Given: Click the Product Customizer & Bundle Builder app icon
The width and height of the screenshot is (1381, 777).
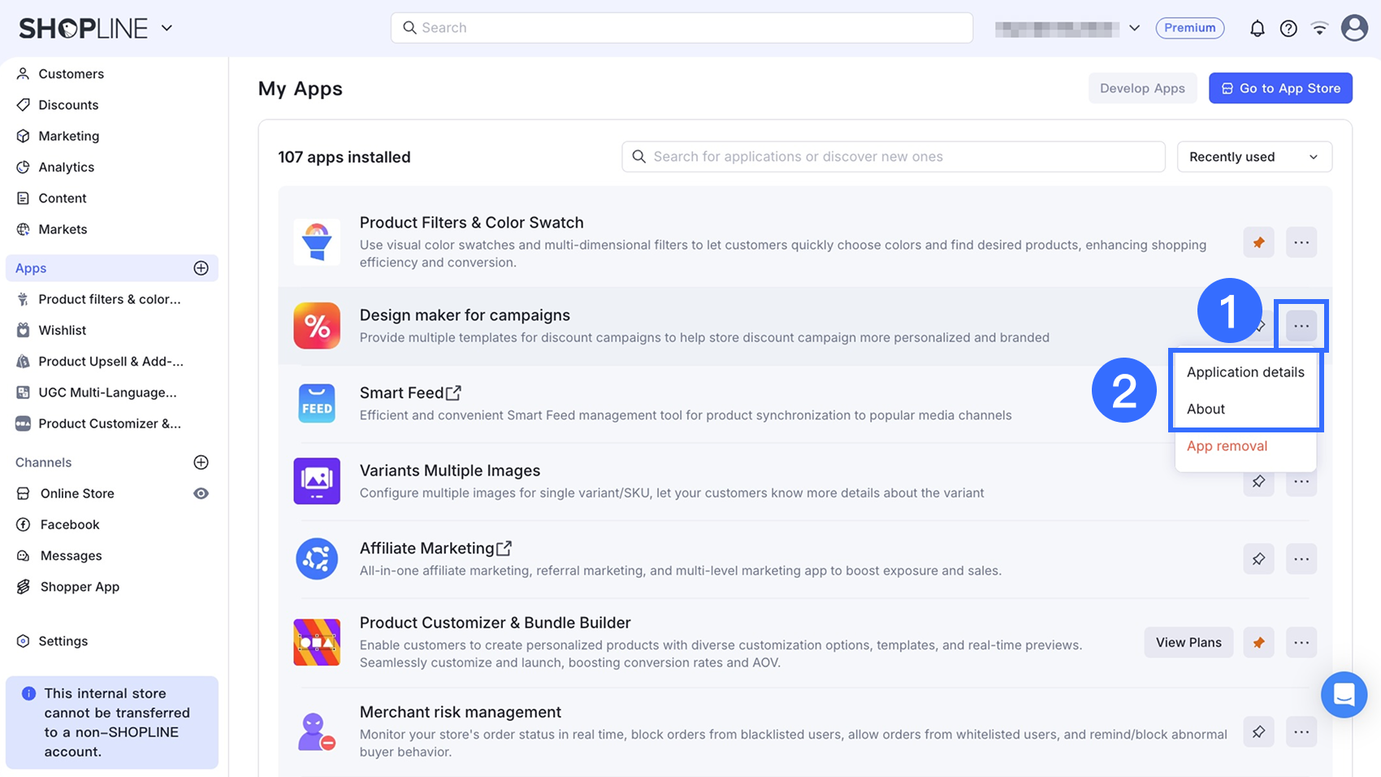Looking at the screenshot, I should click(x=317, y=642).
